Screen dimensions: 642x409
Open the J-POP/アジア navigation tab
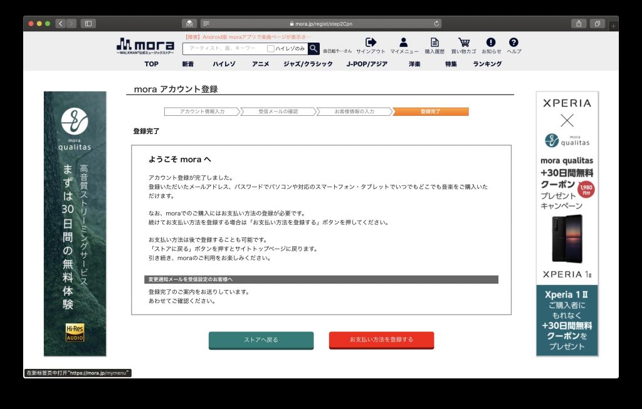[x=367, y=64]
